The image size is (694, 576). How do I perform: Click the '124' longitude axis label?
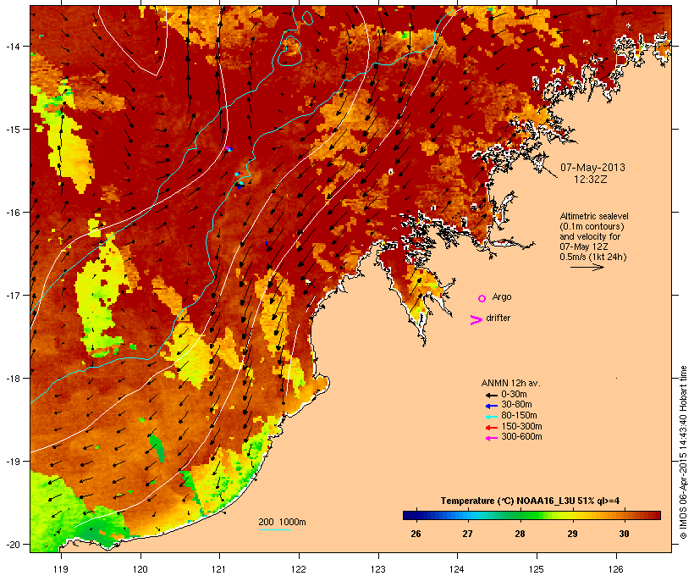point(457,569)
